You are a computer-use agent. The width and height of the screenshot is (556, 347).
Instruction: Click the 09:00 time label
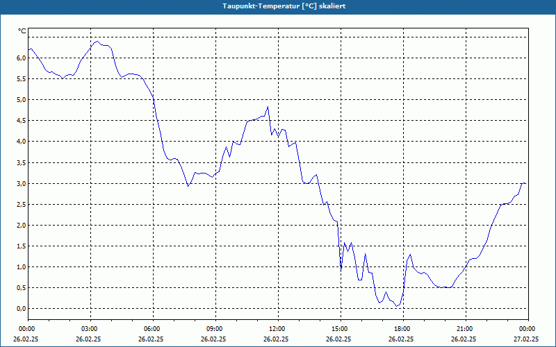point(215,329)
